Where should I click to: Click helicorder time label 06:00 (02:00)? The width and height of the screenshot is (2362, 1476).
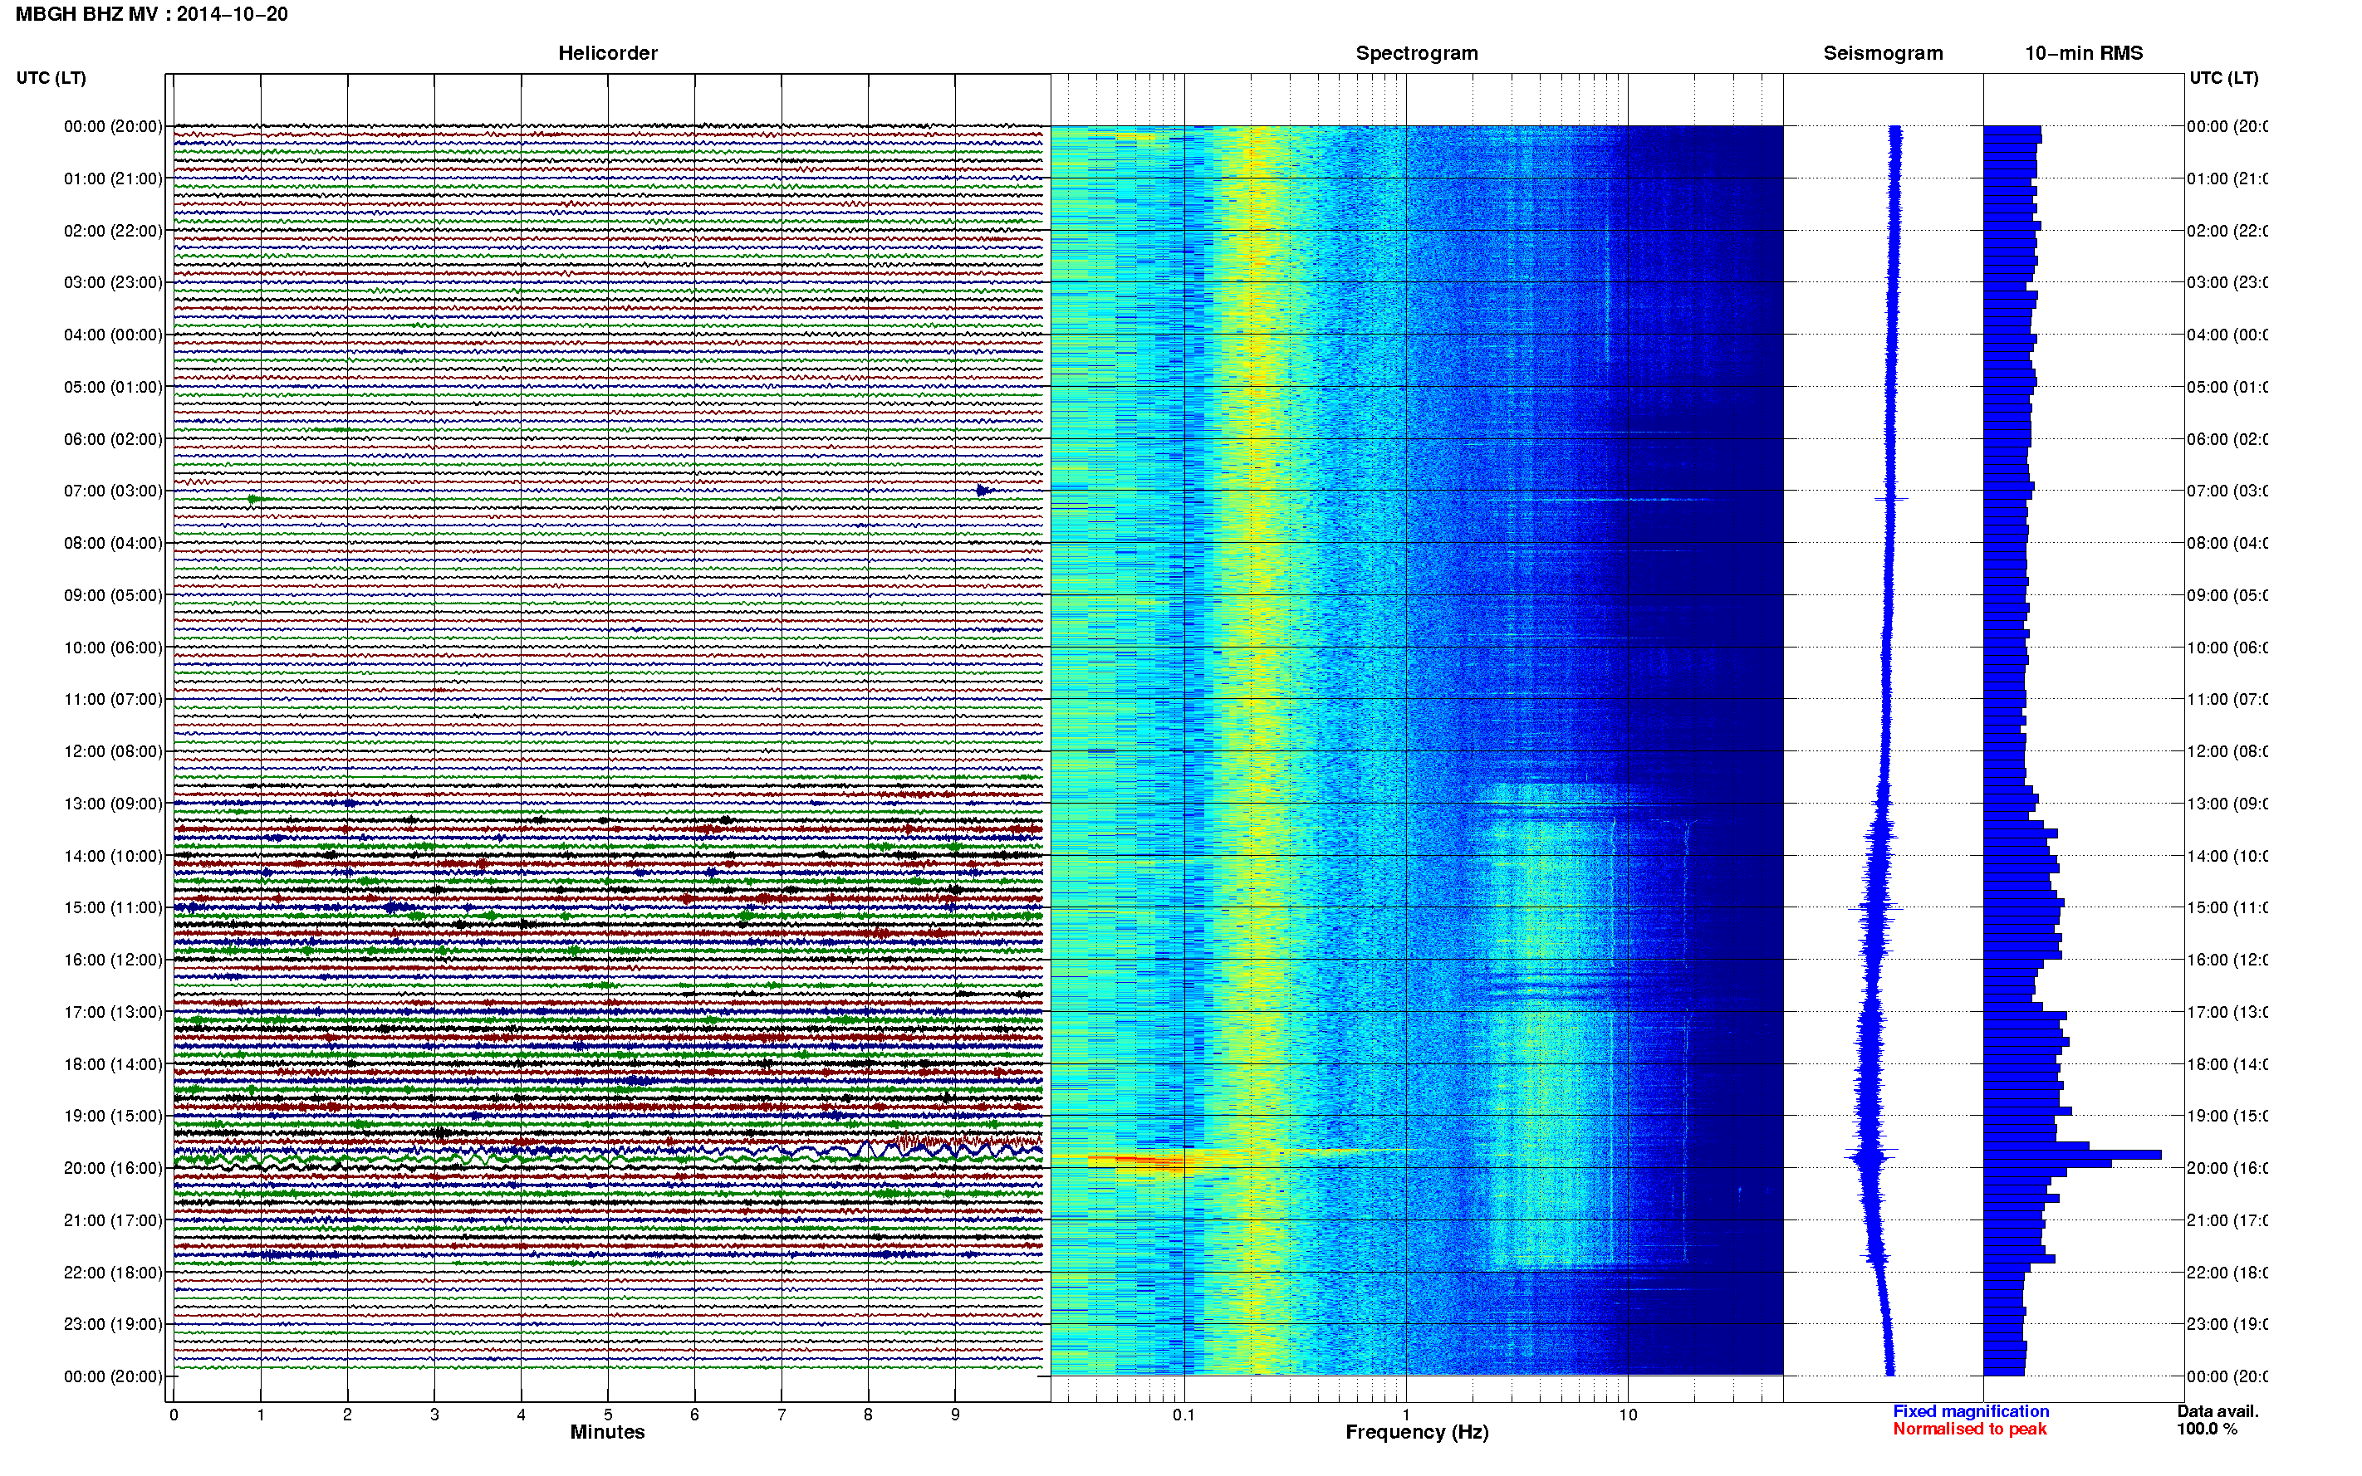113,439
